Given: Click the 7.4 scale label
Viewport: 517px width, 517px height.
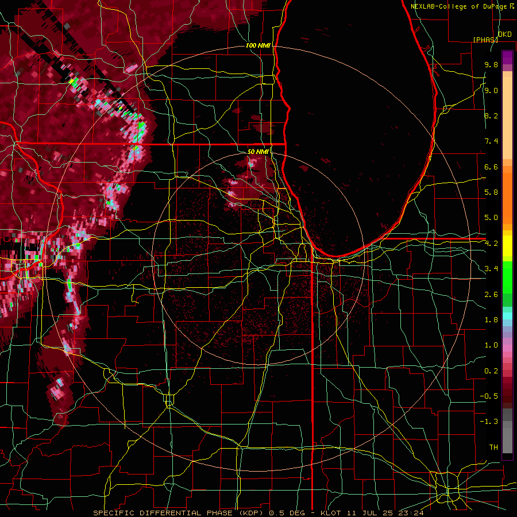Looking at the screenshot, I should (x=491, y=141).
